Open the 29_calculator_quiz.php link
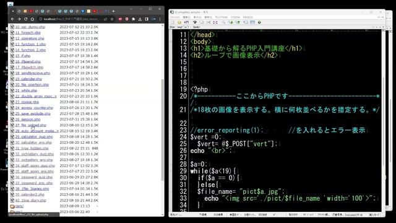The width and height of the screenshot is (396, 223). click(34, 136)
